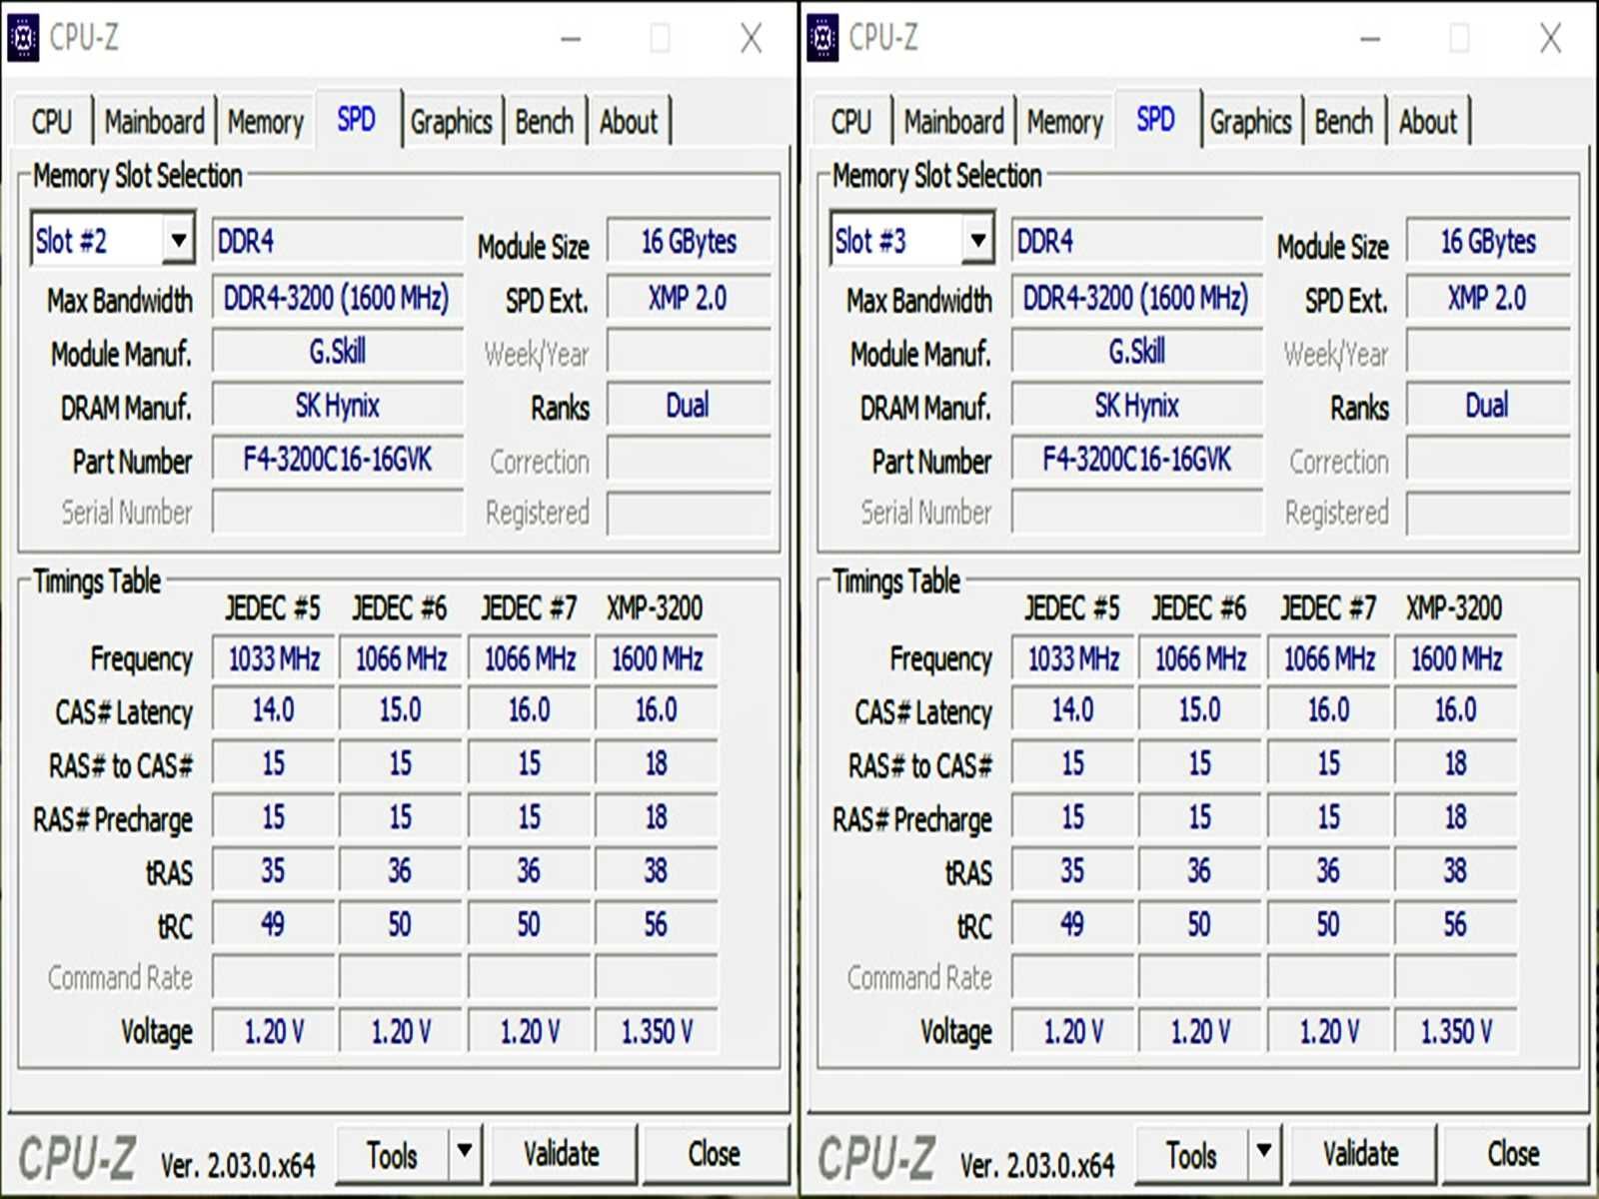Click the Validate button in right window

click(x=1362, y=1154)
